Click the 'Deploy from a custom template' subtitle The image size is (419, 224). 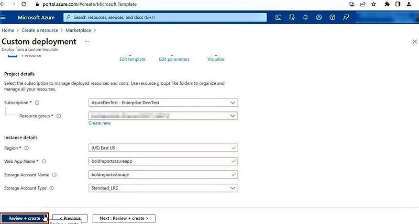point(30,49)
